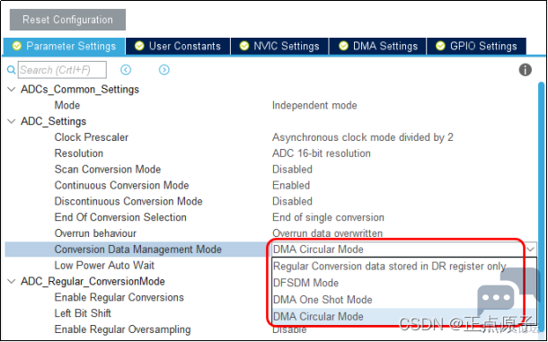
Task: Click the DMA Settings green check icon
Action: 343,46
